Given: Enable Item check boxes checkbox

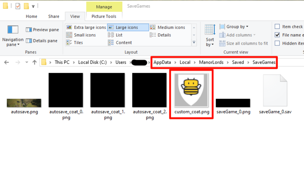Looking at the screenshot, I should (x=277, y=26).
